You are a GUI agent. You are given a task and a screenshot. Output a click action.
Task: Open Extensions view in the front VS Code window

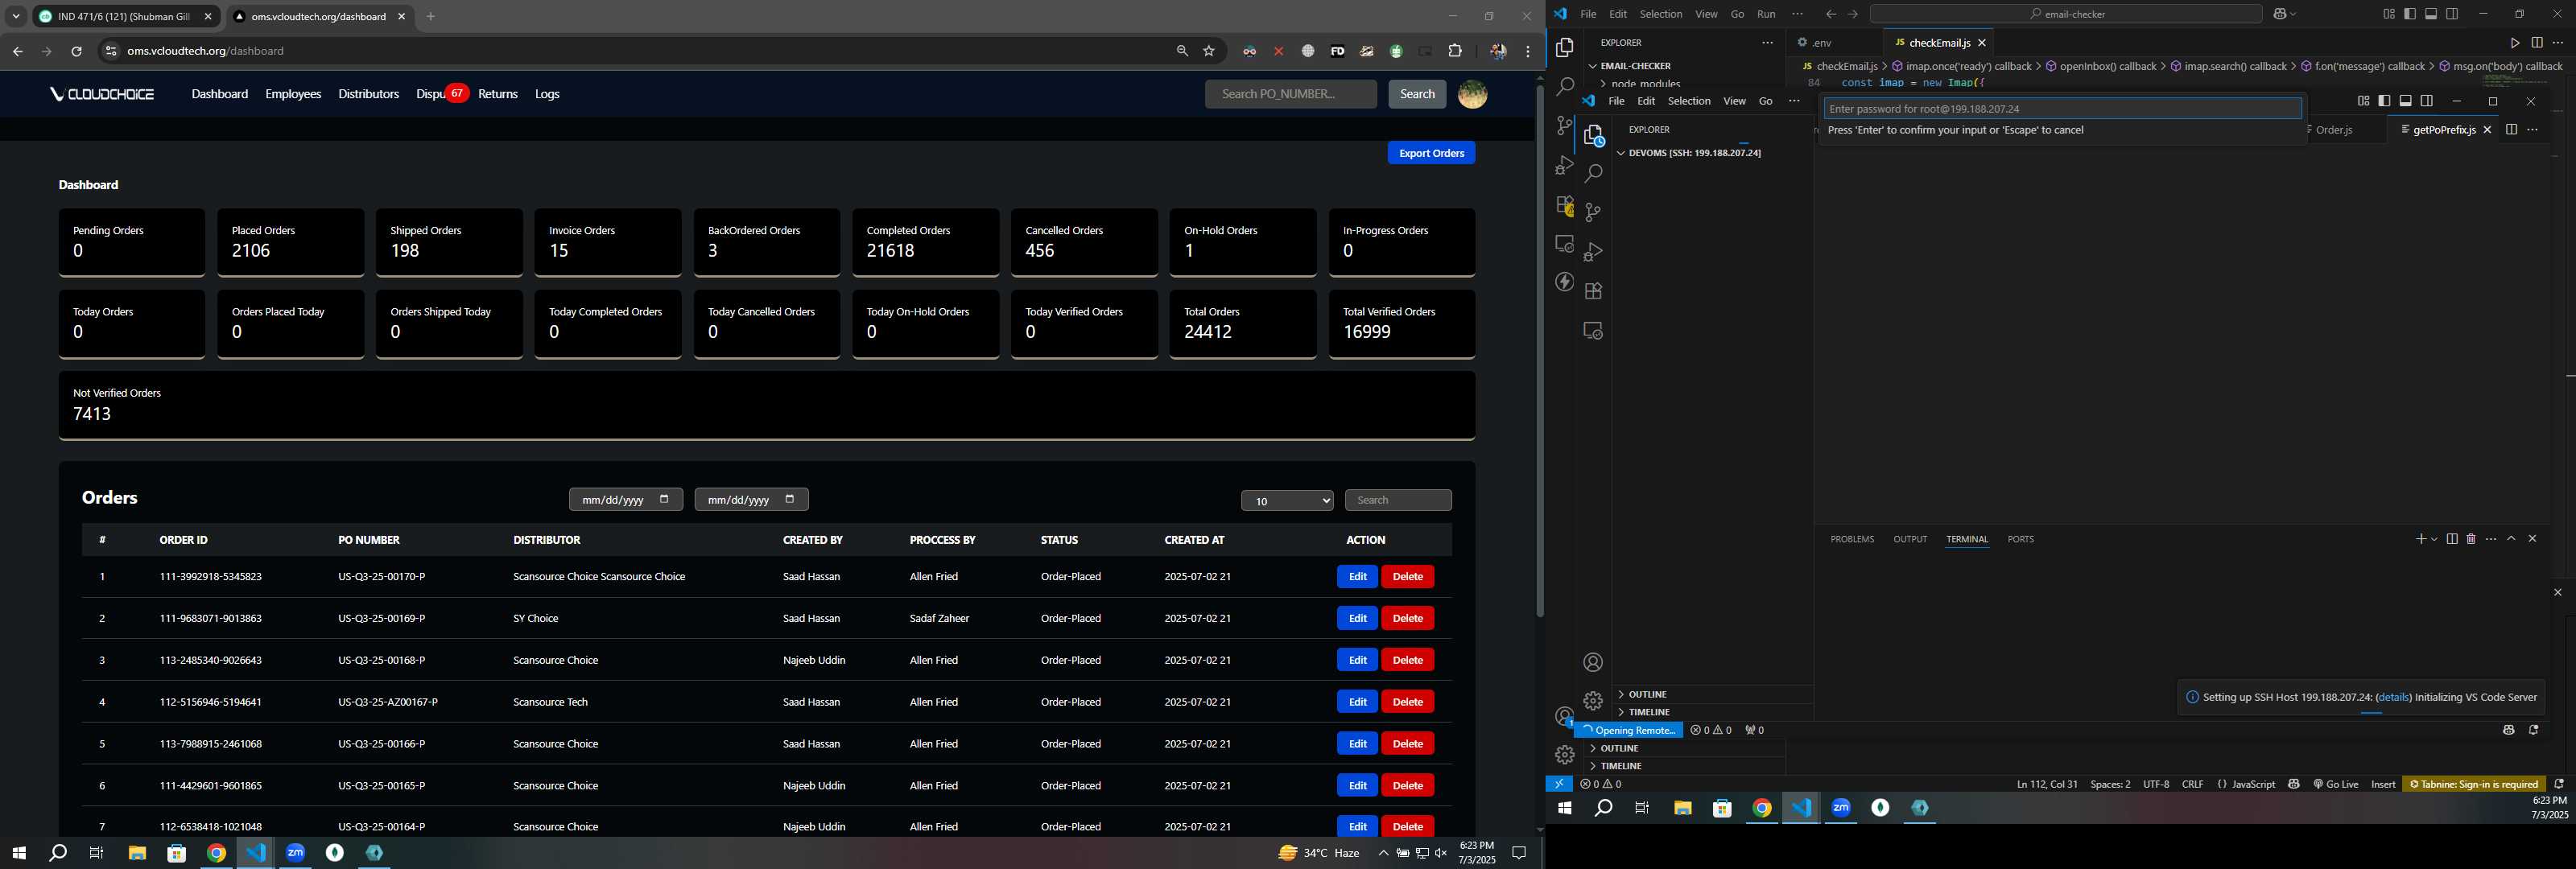pos(1593,291)
